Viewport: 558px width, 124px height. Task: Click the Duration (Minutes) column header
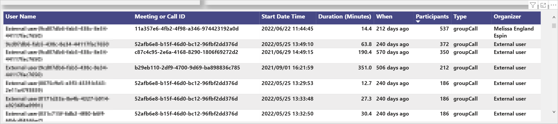tap(345, 17)
